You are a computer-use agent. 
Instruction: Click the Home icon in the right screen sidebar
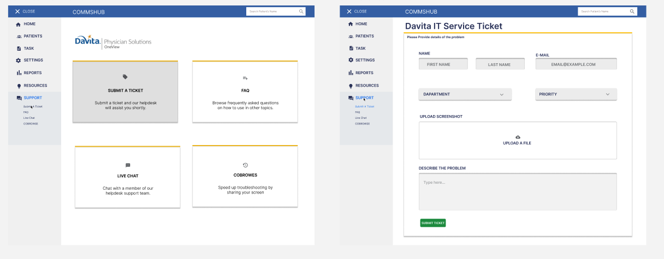coord(351,25)
